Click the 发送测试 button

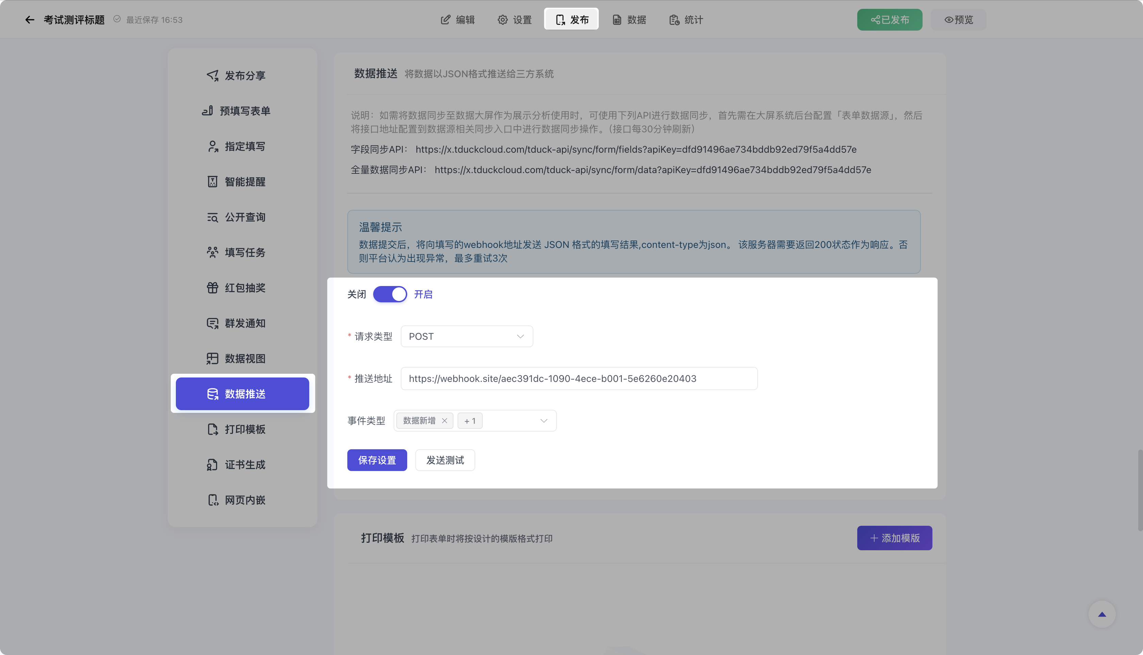tap(445, 460)
